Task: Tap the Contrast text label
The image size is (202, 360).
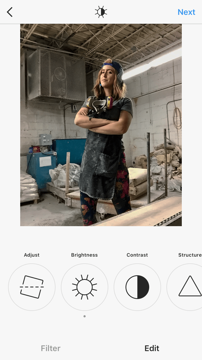Action: [x=137, y=255]
